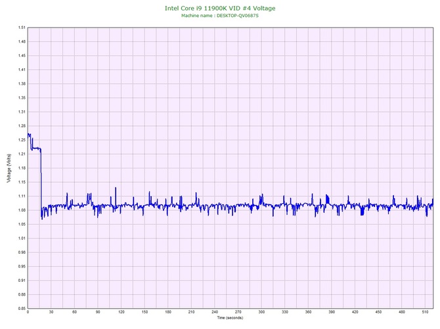Click the 1.21 y-axis value

(x=22, y=154)
